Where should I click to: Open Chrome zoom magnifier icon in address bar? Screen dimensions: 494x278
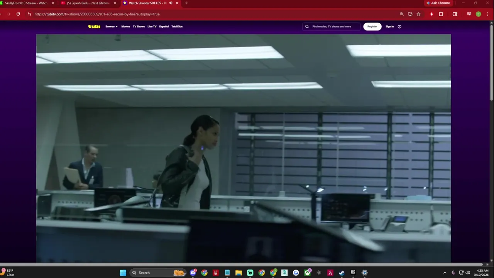click(x=402, y=14)
